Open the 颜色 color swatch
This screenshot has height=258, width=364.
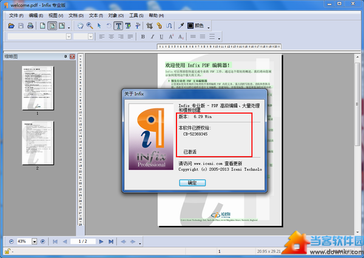[195, 25]
